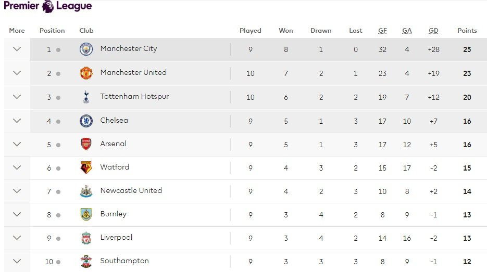Viewport: 487px width, 272px height.
Task: Click the Points column header
Action: (x=467, y=31)
